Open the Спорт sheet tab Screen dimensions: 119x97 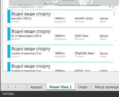(83, 87)
